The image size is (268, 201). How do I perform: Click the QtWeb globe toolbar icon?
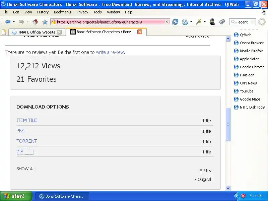pyautogui.click(x=185, y=22)
